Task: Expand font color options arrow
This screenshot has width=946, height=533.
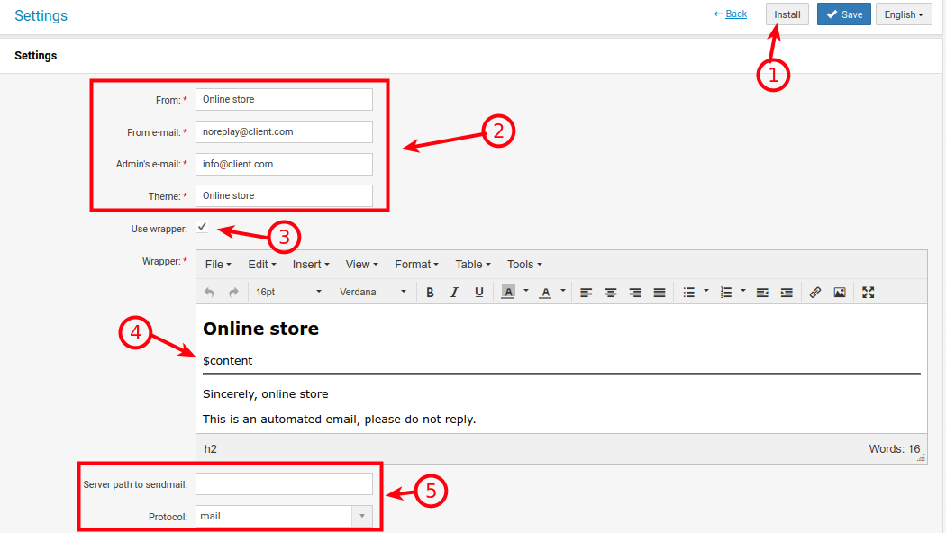Action: click(x=563, y=291)
